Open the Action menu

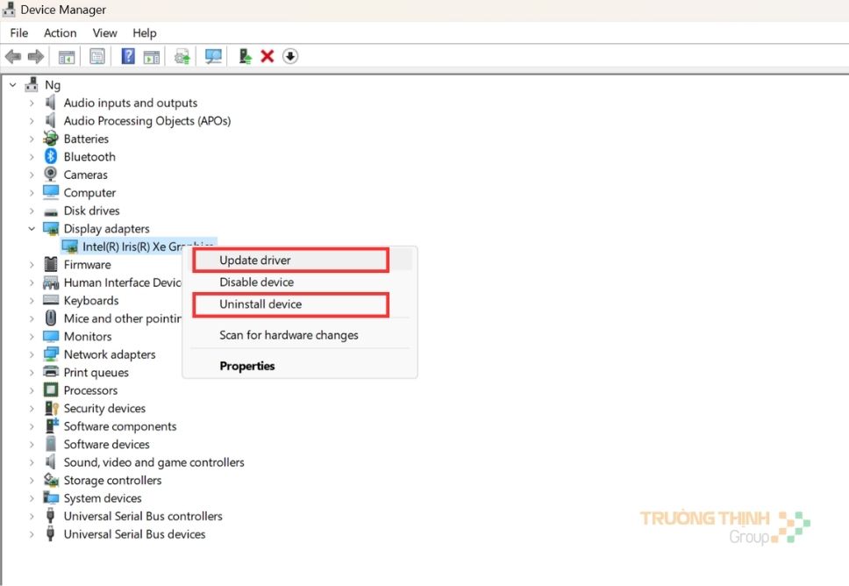click(x=60, y=33)
